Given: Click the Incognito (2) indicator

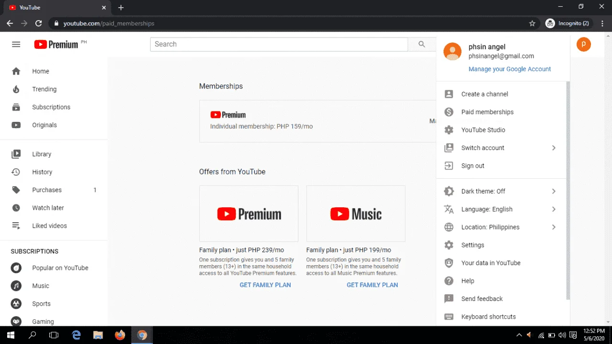Looking at the screenshot, I should click(568, 23).
